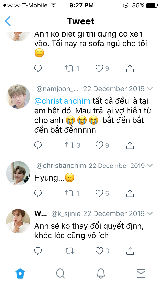Viewport: 161px width, 286px height.
Task: Expand options chevron on @christianchim tweet
Action: pos(150,165)
